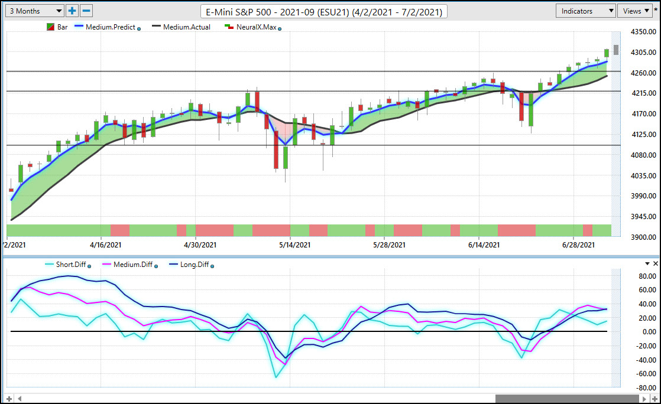Open Medium.Diff settings dot

tap(156, 266)
